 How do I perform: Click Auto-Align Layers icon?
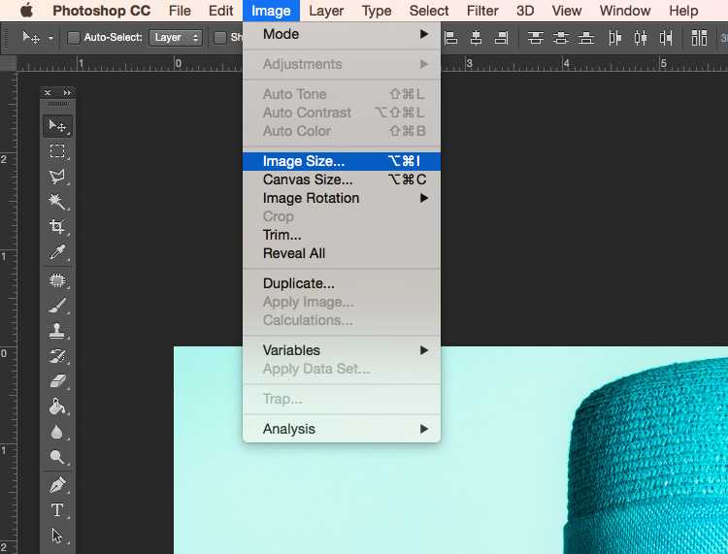coord(699,38)
